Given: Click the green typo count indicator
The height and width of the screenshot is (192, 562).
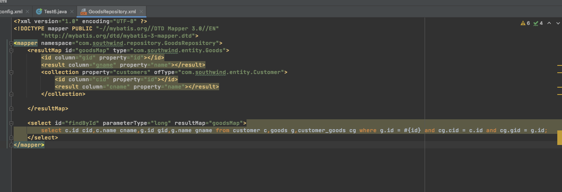Looking at the screenshot, I should click(538, 23).
